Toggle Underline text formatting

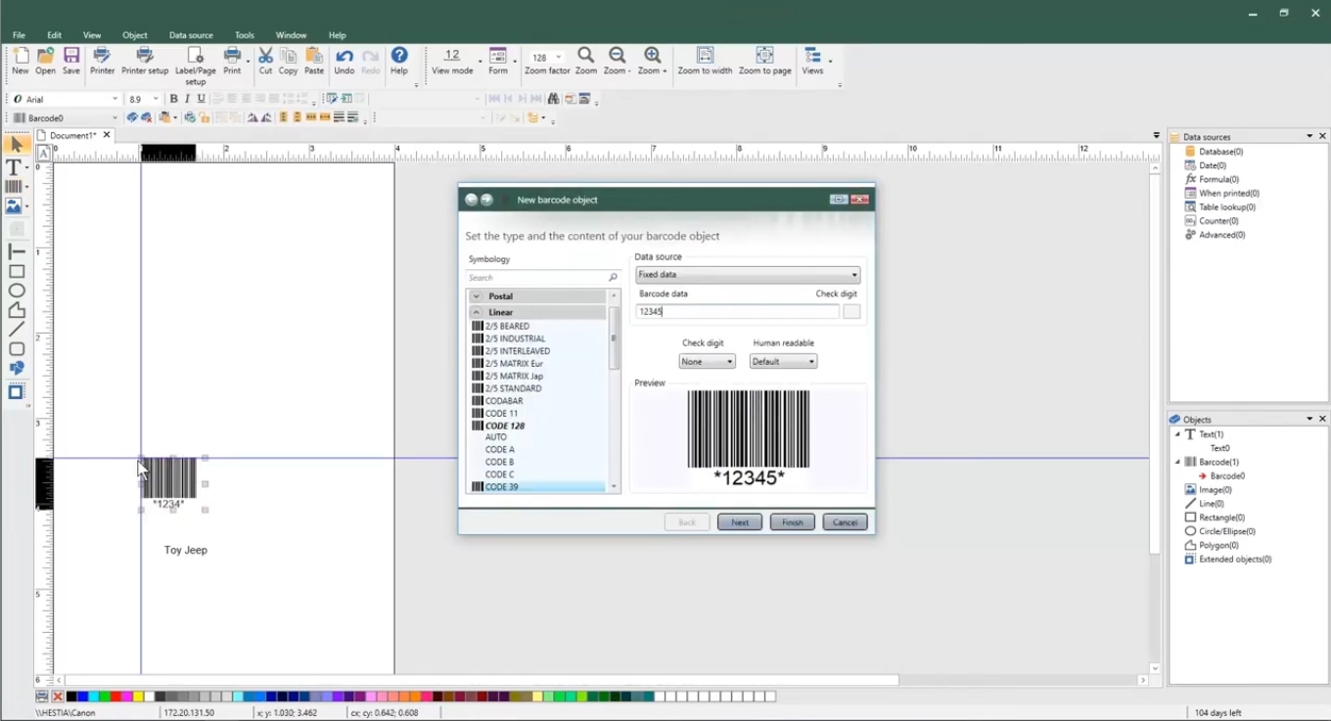click(x=202, y=99)
